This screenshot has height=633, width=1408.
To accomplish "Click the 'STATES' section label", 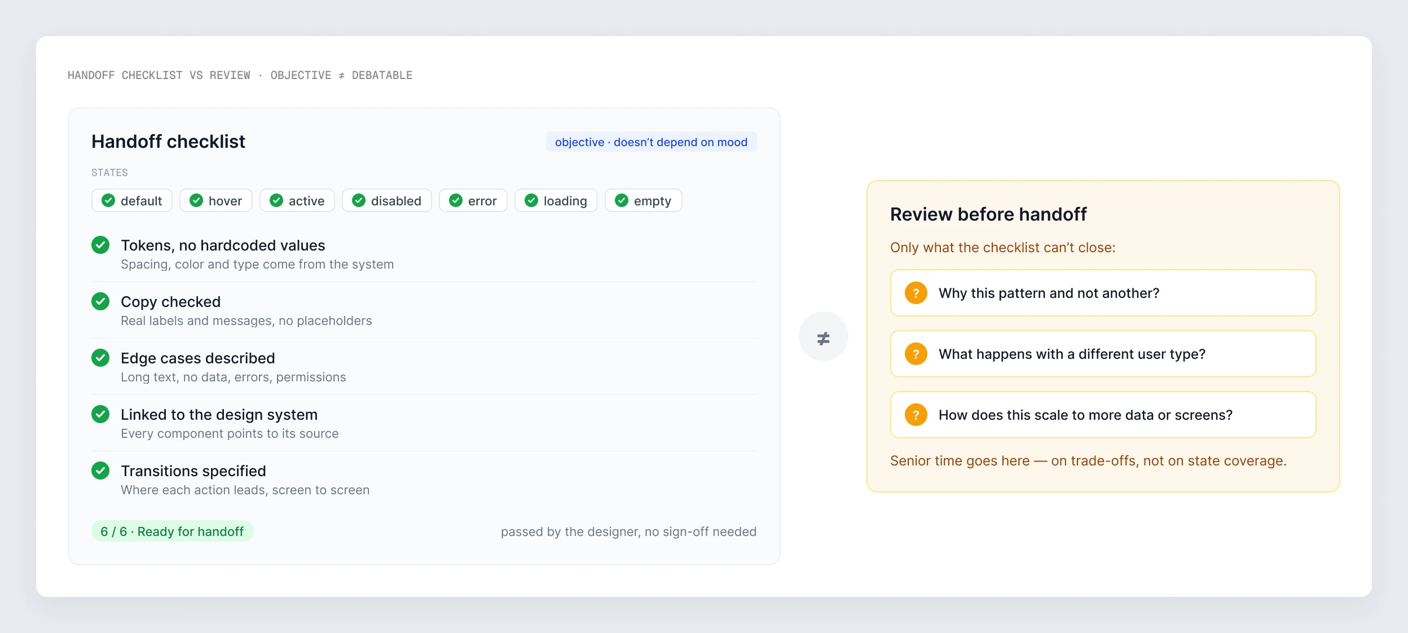I will (x=109, y=173).
